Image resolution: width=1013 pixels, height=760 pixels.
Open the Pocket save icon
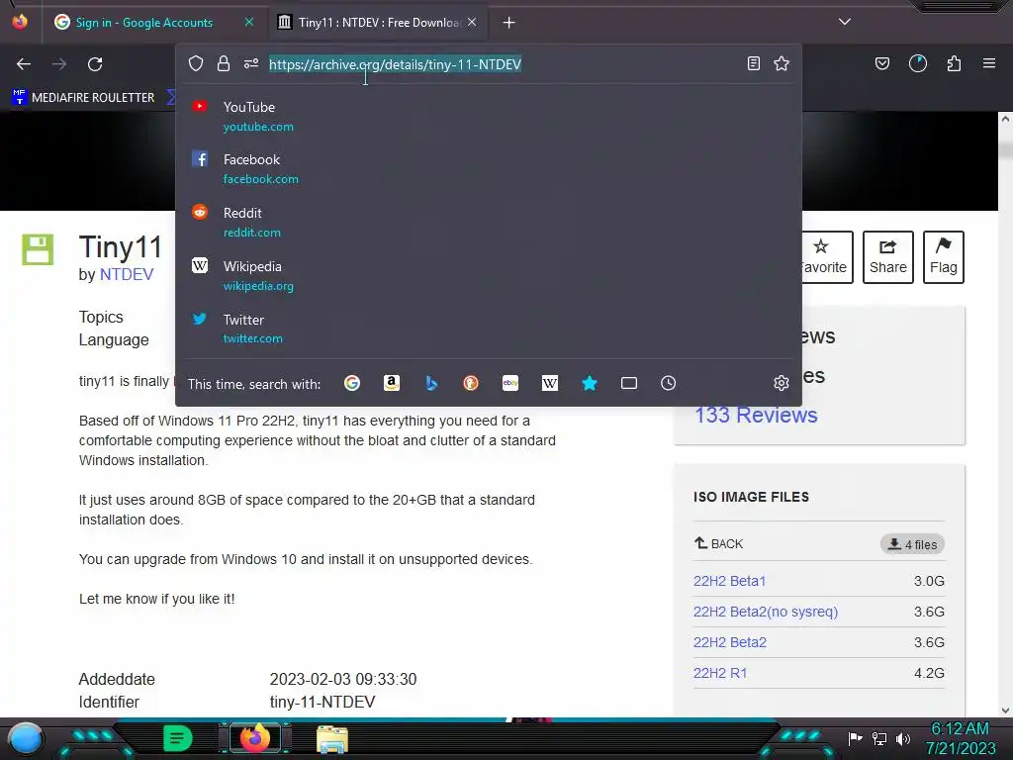point(882,63)
